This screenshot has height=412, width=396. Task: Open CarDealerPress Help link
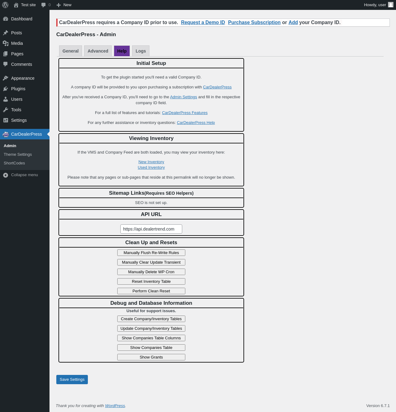[196, 123]
